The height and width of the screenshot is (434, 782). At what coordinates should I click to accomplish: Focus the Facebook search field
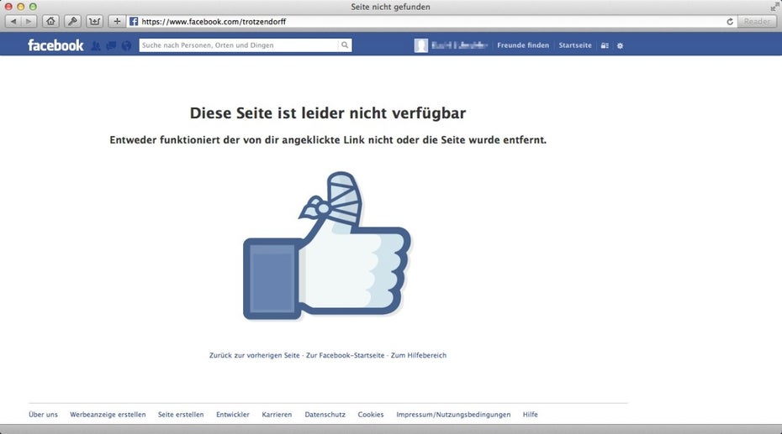coord(239,45)
